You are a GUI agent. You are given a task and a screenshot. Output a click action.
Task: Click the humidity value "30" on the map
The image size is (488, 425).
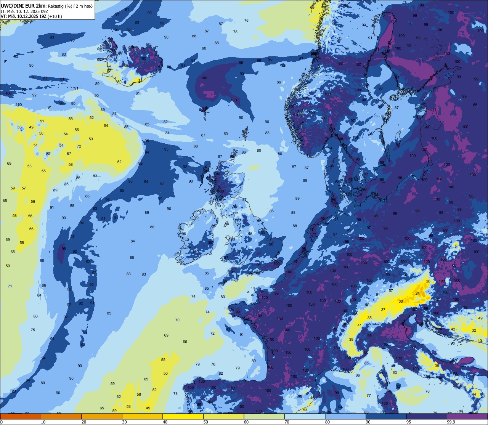tap(400, 301)
